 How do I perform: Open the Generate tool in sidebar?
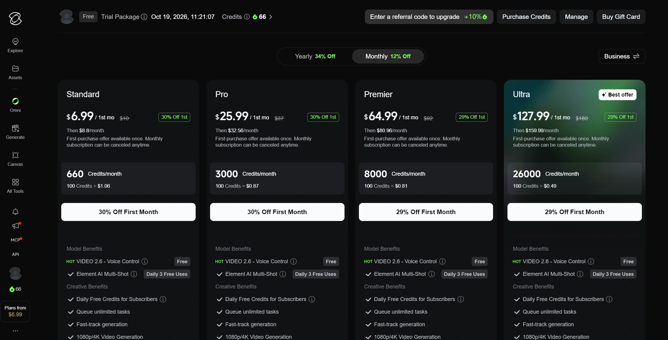click(15, 132)
